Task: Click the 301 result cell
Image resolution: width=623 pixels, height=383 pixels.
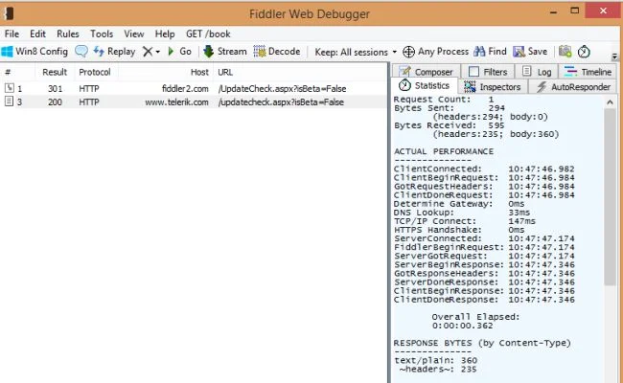Action: point(56,88)
